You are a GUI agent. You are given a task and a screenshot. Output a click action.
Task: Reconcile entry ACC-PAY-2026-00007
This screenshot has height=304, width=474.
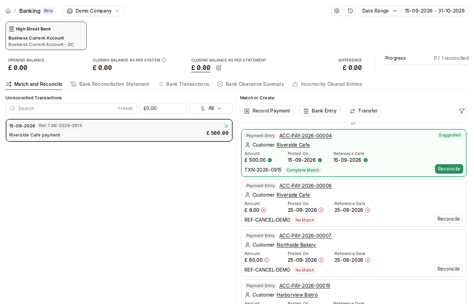(449, 269)
